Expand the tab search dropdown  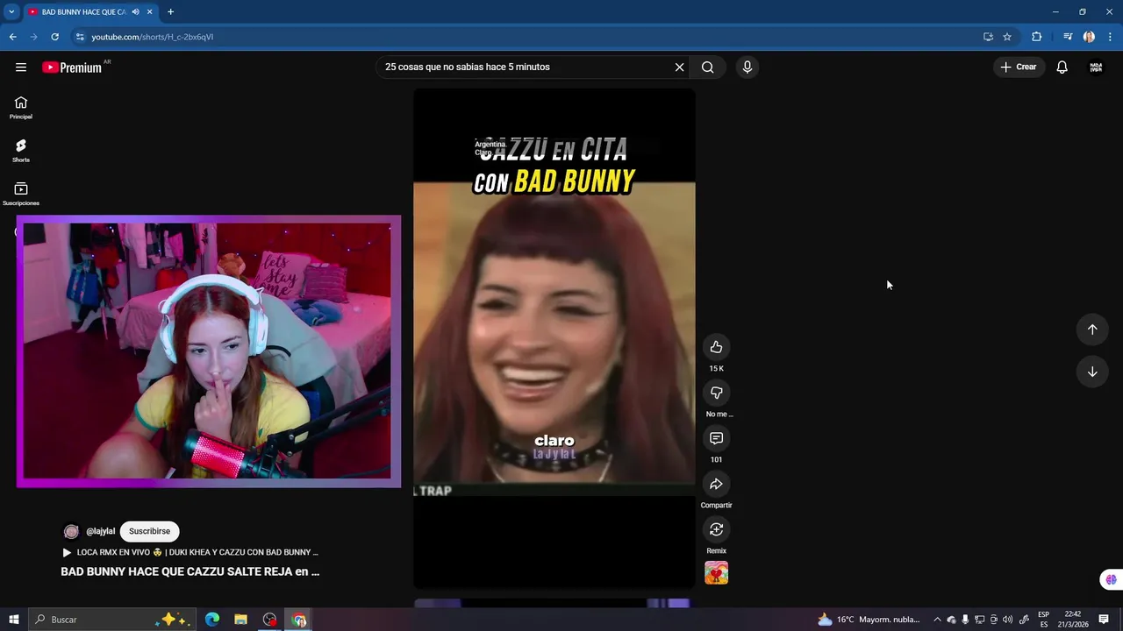(11, 11)
